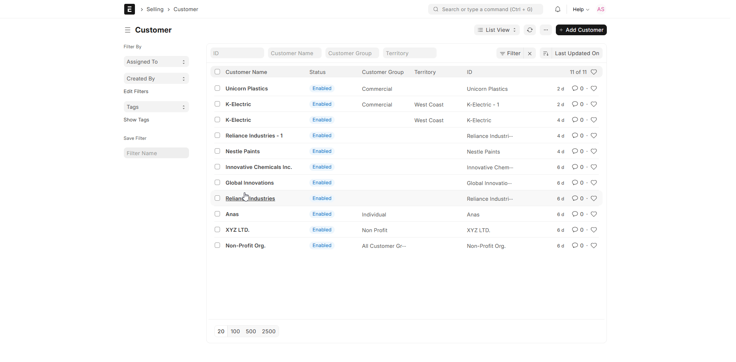
Task: Open the List View switcher dropdown
Action: 497,30
